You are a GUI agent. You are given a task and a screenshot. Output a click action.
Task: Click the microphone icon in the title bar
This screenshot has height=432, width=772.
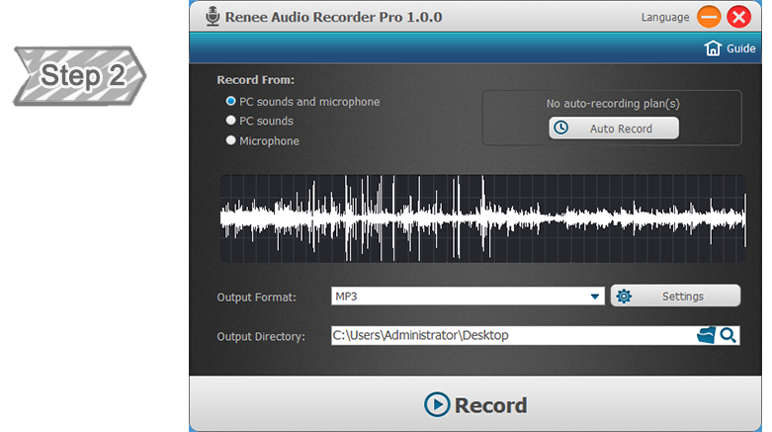coord(212,17)
